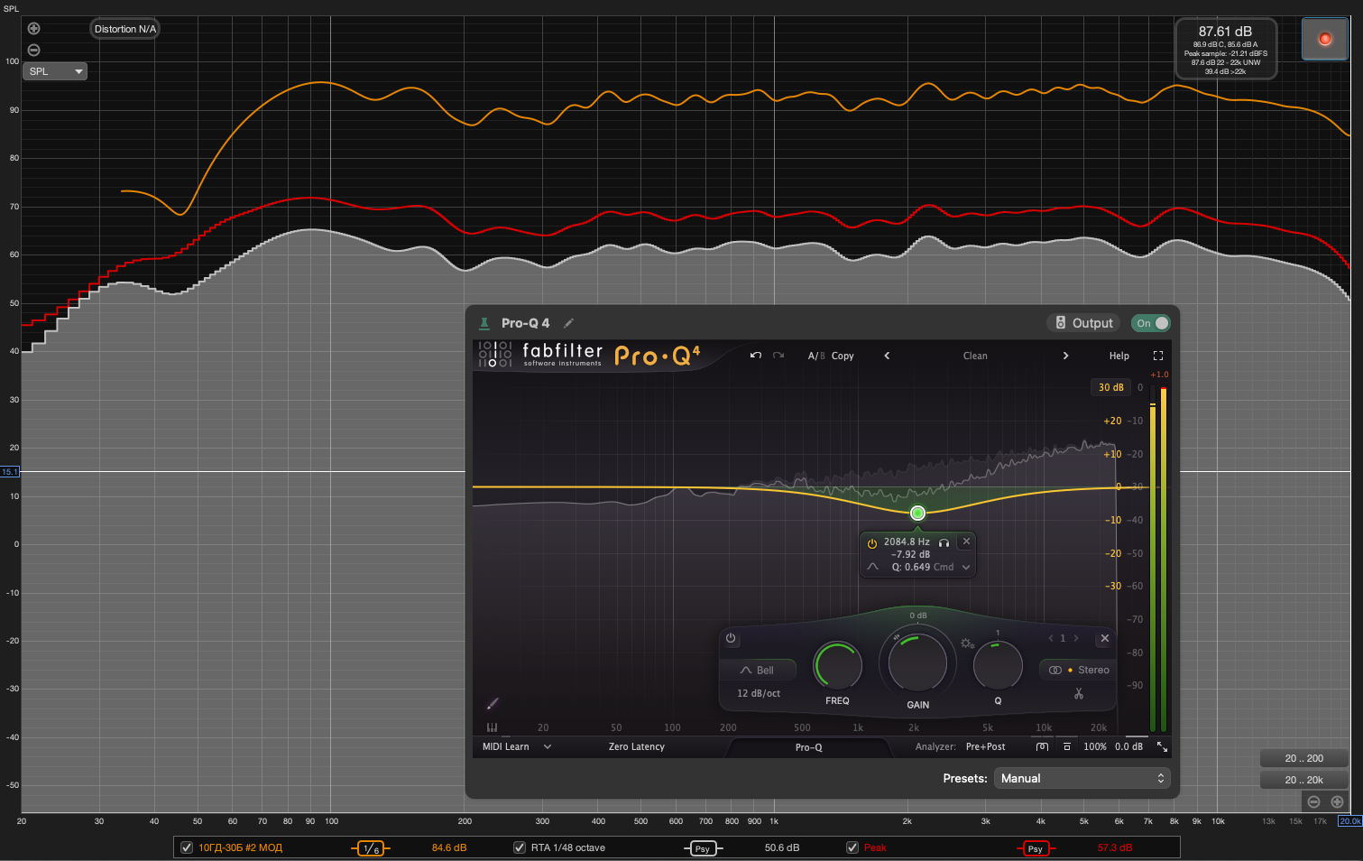The height and width of the screenshot is (861, 1363).
Task: Show the piano keyboard display
Action: (x=492, y=727)
